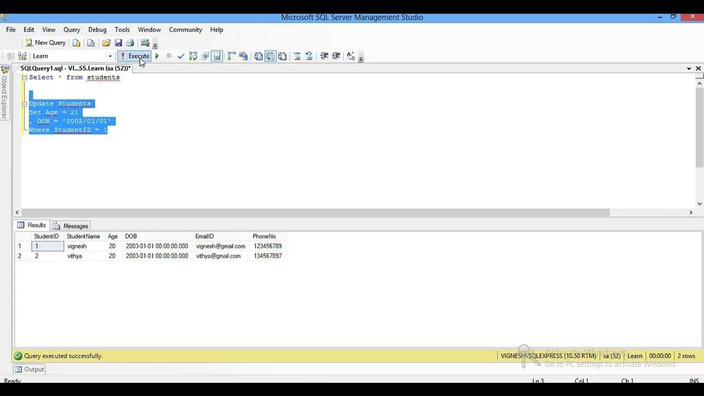Screen dimensions: 704x396
Task: Open the Activity Monitor icon
Action: pyautogui.click(x=145, y=42)
